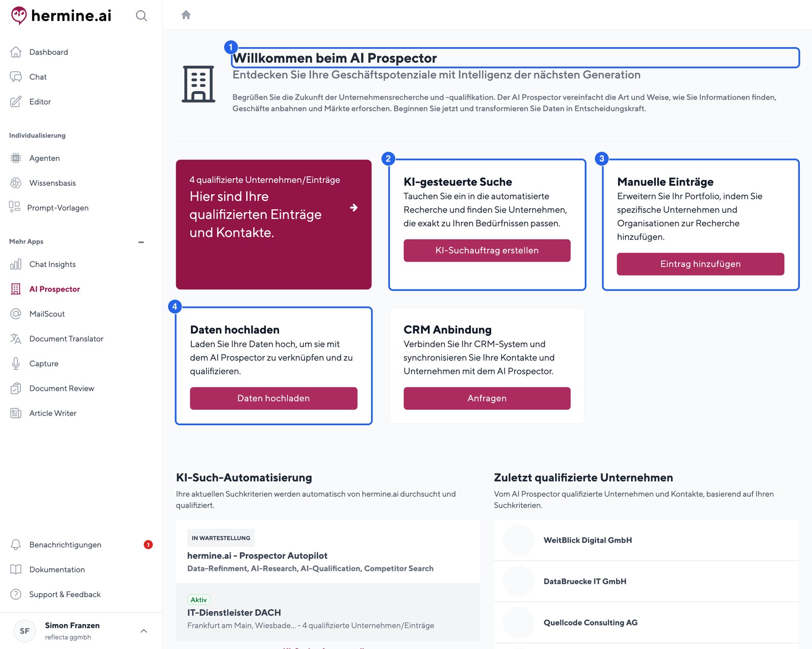Open Document Review app

click(62, 388)
